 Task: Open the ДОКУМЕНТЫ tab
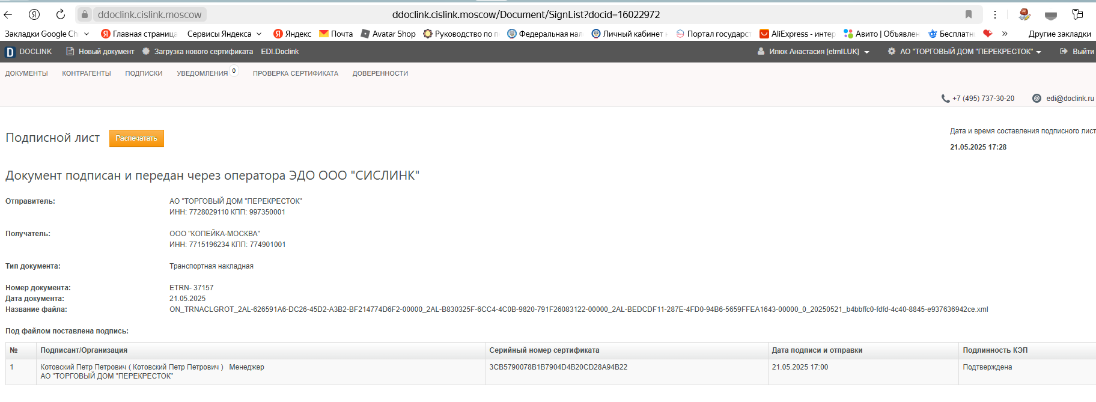click(26, 73)
